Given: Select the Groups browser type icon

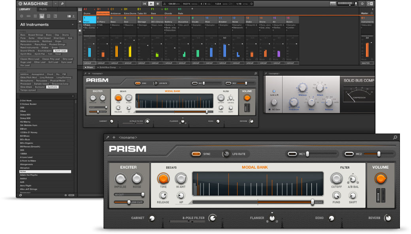Looking at the screenshot, I should tap(28, 16).
